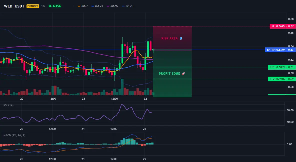The width and height of the screenshot is (296, 162).
Task: Click the PROFIT ZONE label
Action: tap(172, 74)
